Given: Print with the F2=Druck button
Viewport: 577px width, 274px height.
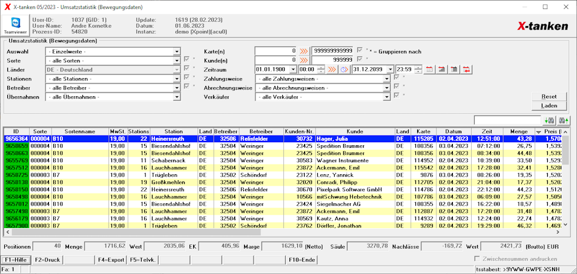Looking at the screenshot, I should pyautogui.click(x=47, y=259).
